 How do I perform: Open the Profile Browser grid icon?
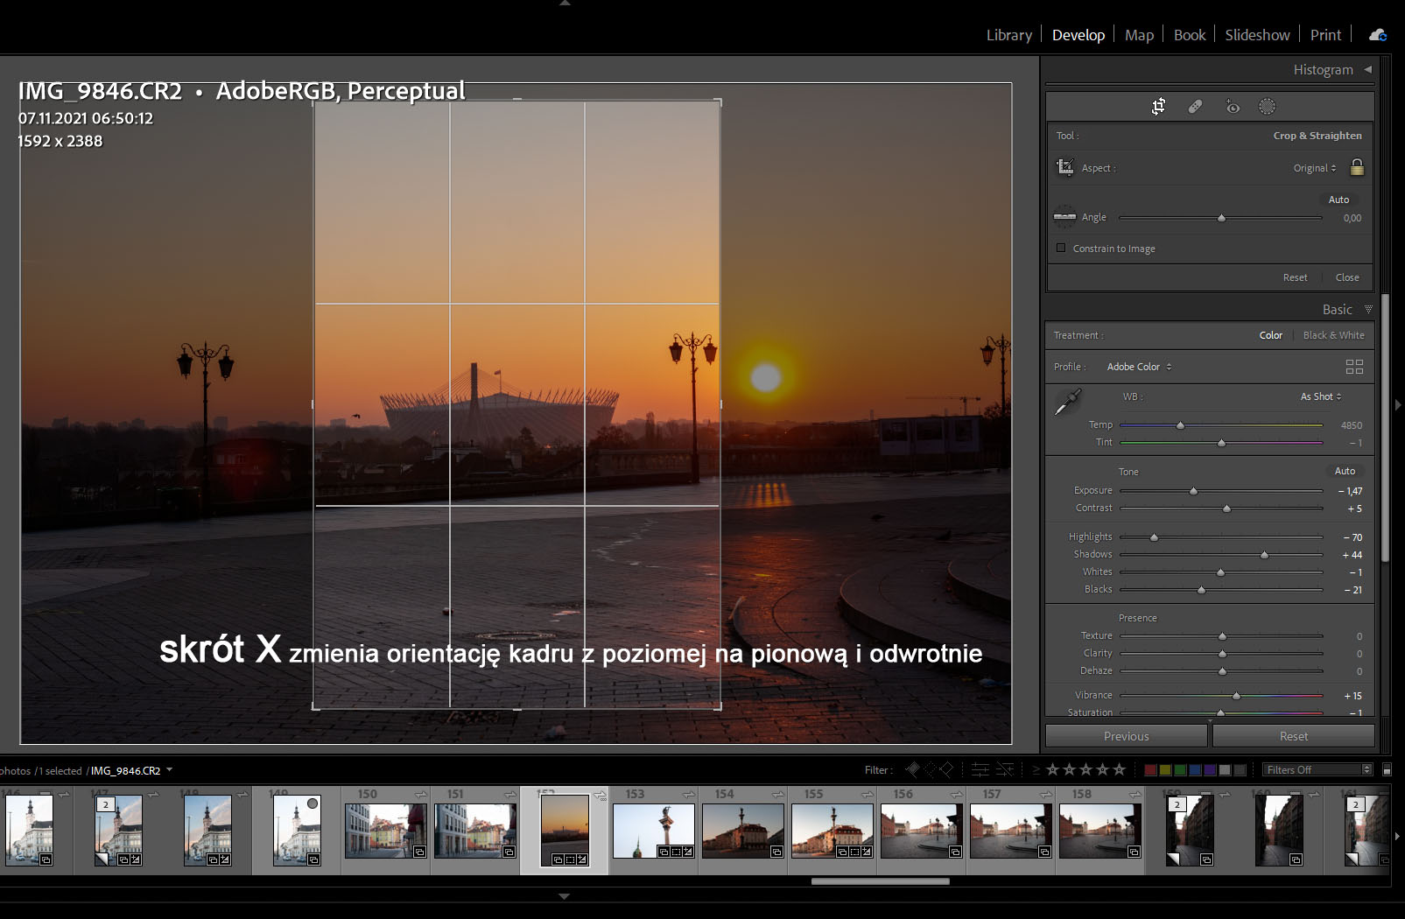[x=1354, y=367]
